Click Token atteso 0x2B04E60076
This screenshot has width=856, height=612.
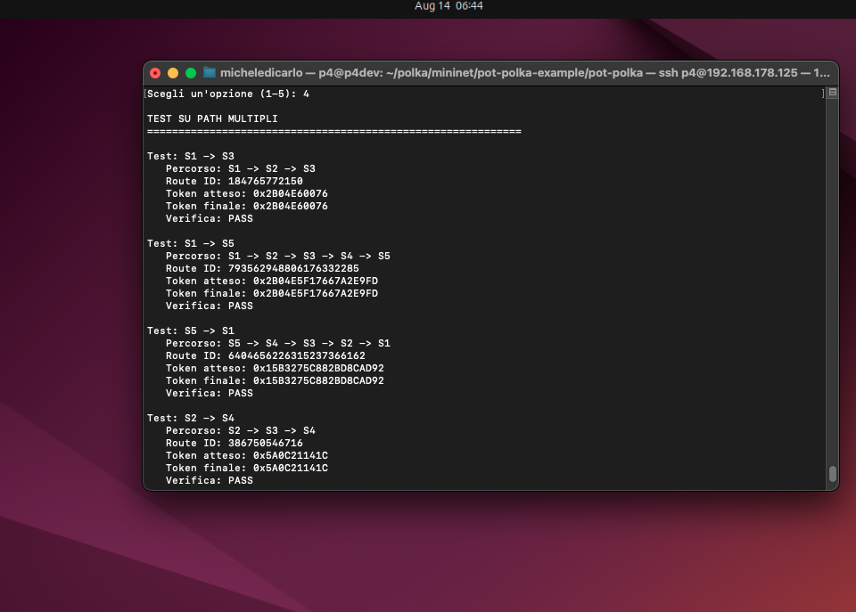(x=246, y=193)
